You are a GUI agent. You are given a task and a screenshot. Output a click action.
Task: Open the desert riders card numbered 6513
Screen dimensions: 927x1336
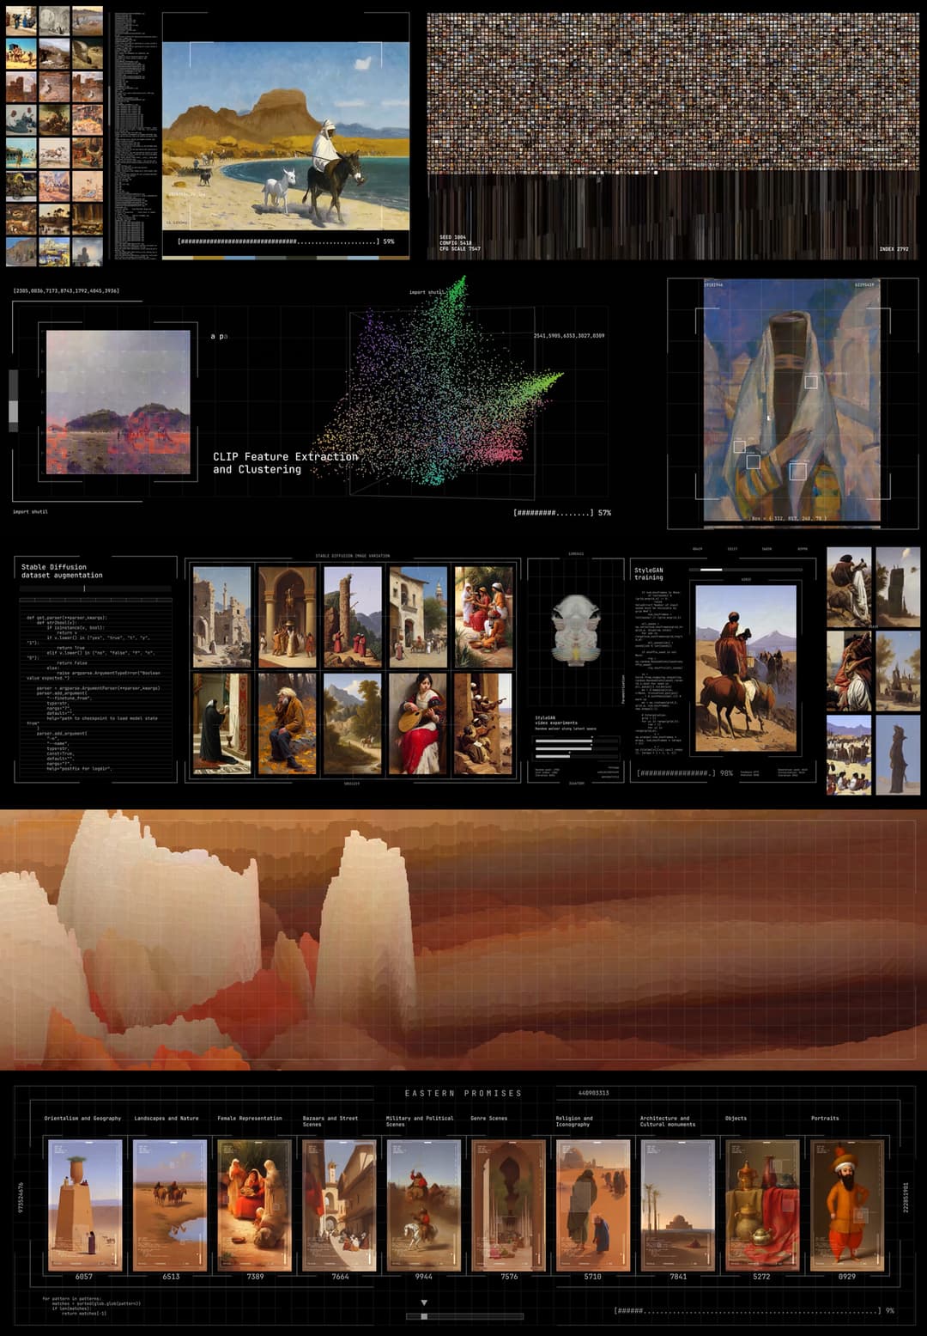click(x=170, y=1205)
